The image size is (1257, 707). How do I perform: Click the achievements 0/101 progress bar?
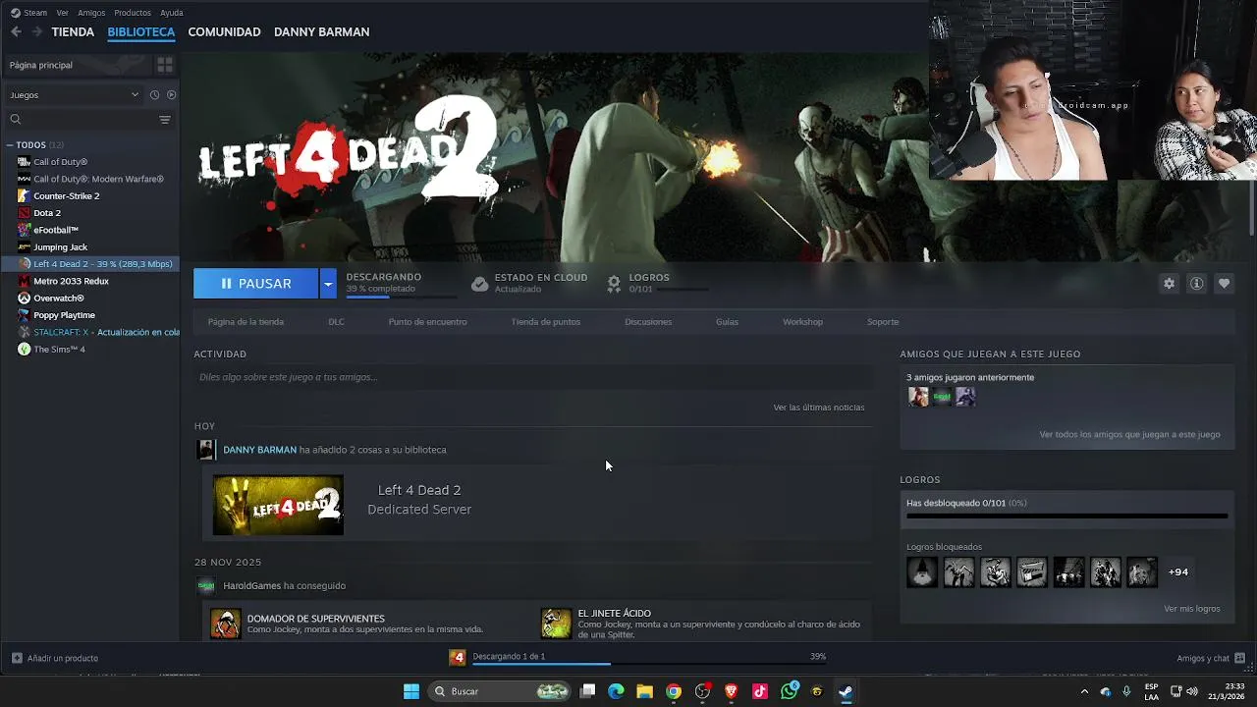pos(1066,516)
